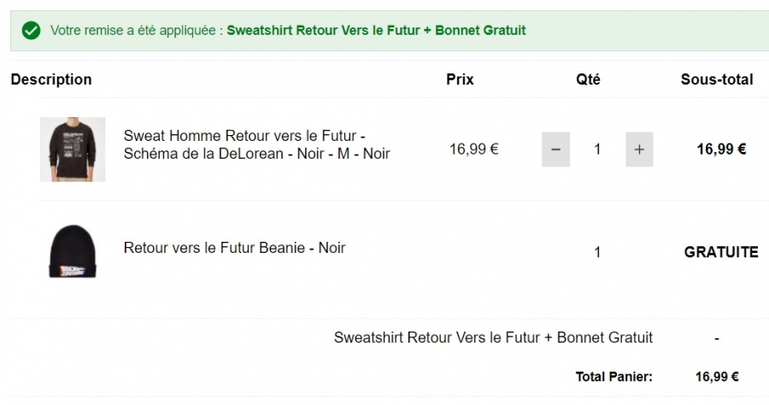Click the Sweatshirt + Bonnet Gratuit discount line

tap(493, 337)
